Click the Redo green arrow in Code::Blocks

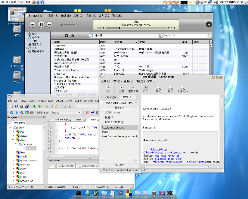[39, 106]
